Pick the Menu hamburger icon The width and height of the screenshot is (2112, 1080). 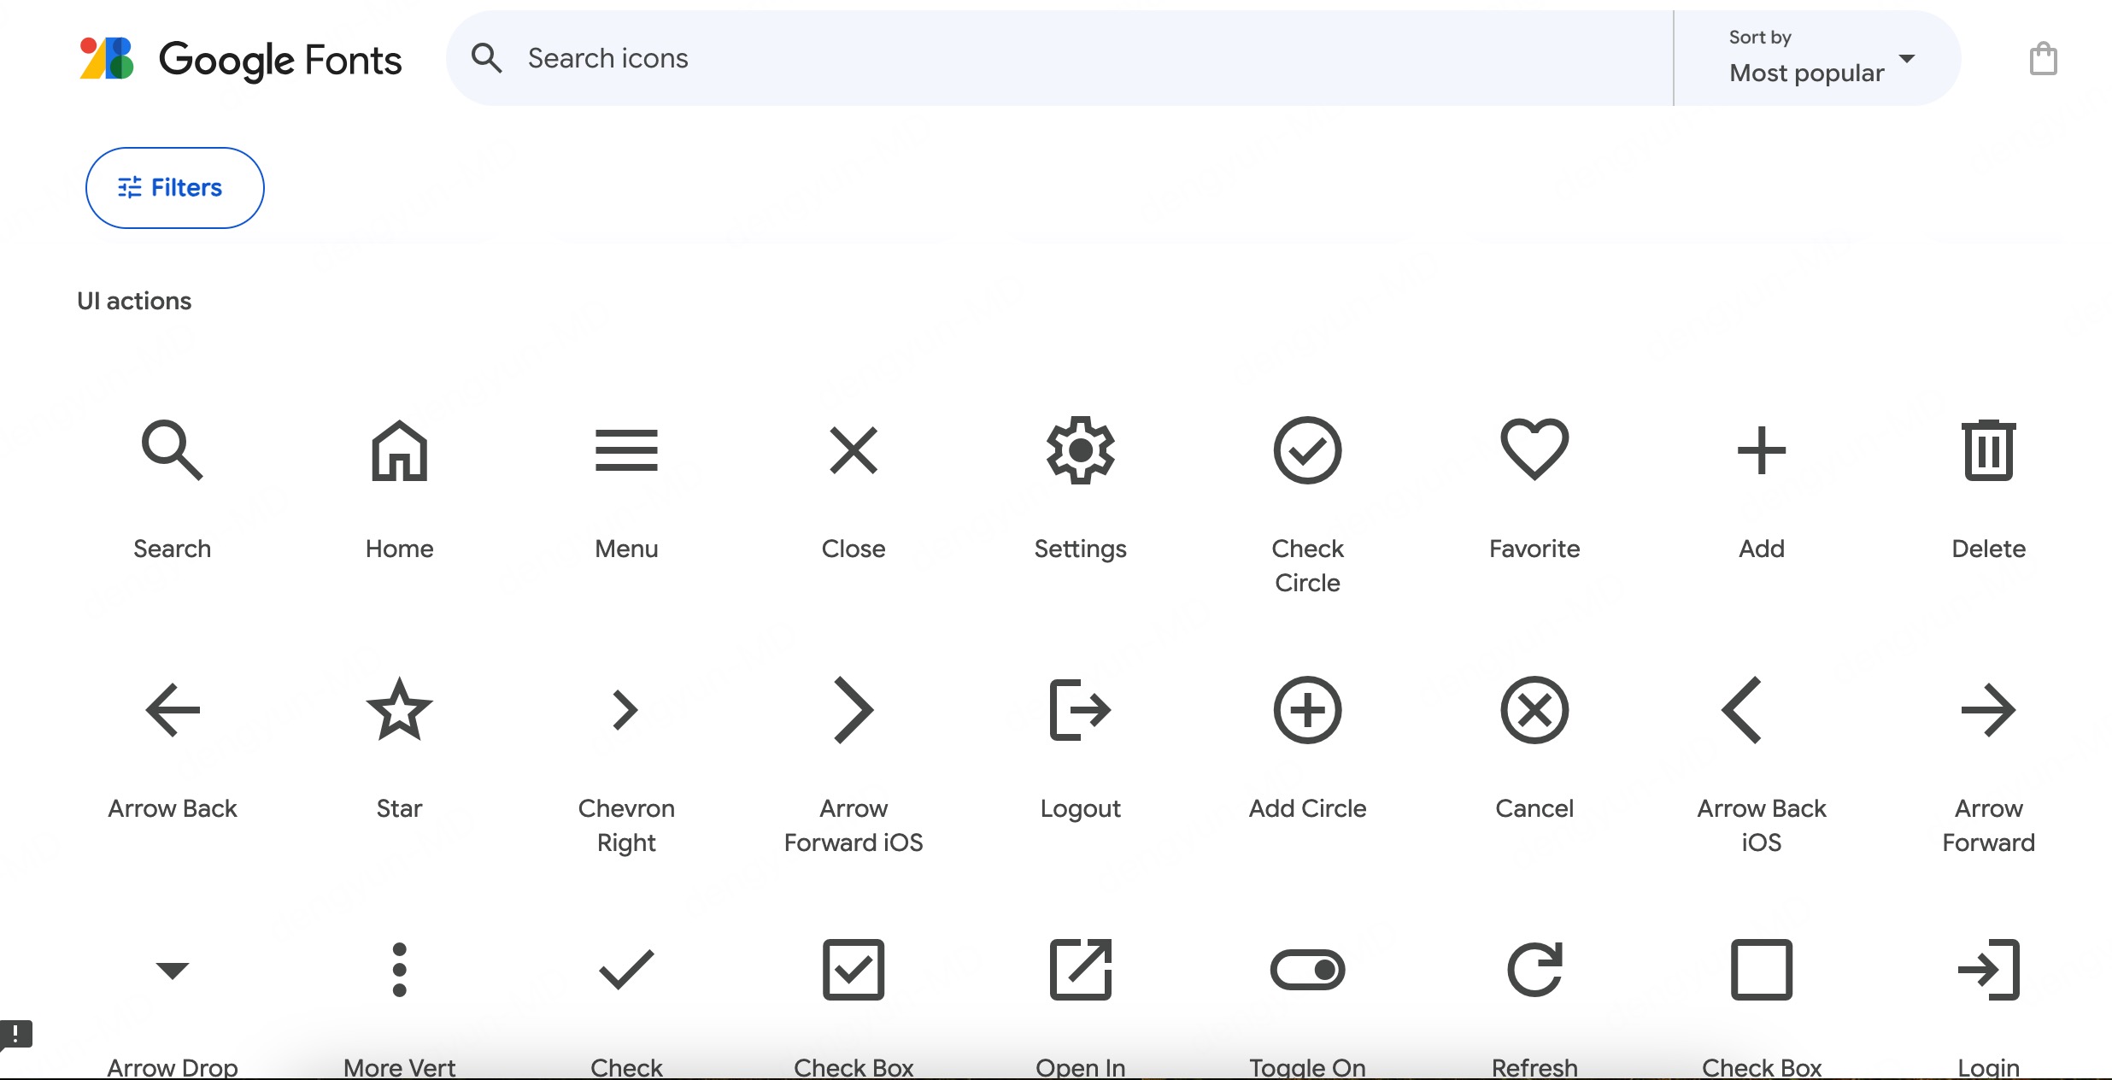click(x=626, y=450)
